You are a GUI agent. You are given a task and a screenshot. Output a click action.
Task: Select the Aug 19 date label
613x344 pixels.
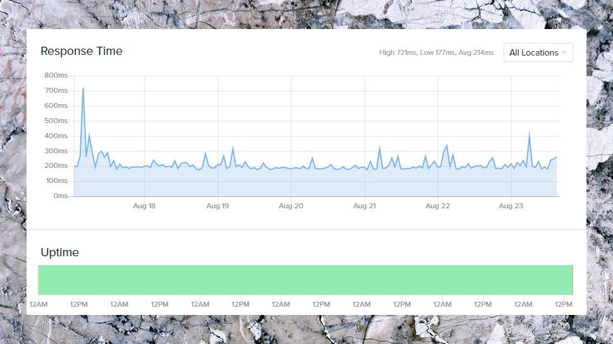(x=218, y=206)
